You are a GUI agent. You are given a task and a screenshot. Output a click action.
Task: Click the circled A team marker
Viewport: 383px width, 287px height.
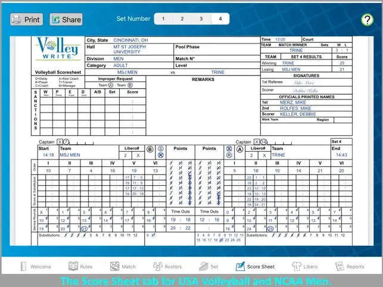[239, 149]
